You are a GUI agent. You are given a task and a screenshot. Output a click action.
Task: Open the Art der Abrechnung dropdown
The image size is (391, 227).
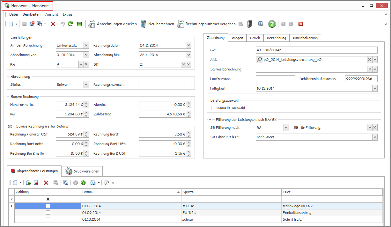click(x=86, y=45)
